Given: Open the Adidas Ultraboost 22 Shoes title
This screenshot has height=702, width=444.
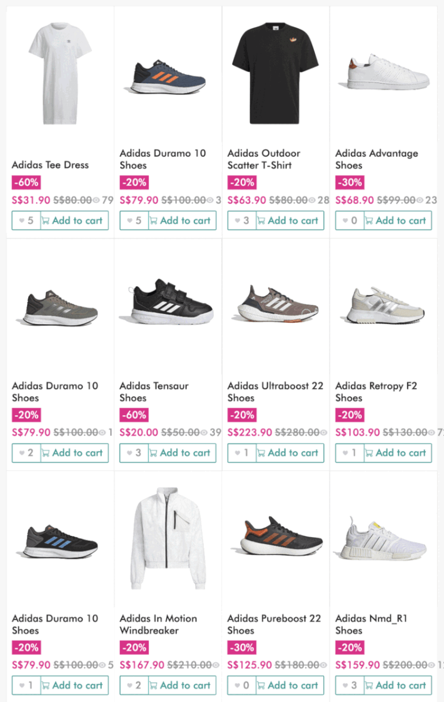Looking at the screenshot, I should point(275,392).
